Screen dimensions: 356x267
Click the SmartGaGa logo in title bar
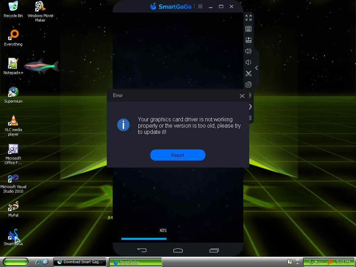coord(171,6)
